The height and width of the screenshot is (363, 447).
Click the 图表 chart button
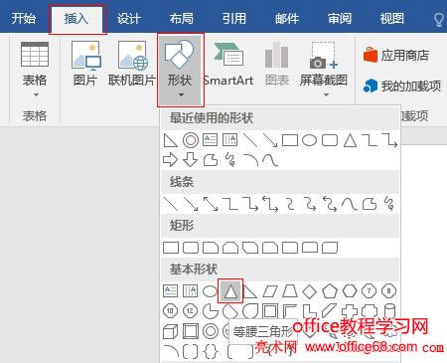pos(277,64)
